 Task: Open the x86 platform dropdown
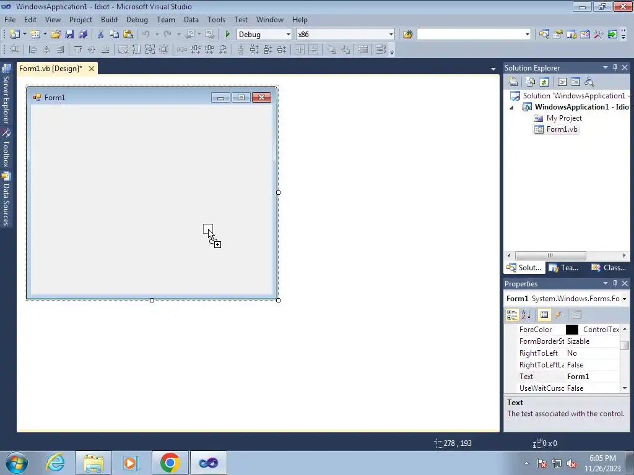click(391, 35)
